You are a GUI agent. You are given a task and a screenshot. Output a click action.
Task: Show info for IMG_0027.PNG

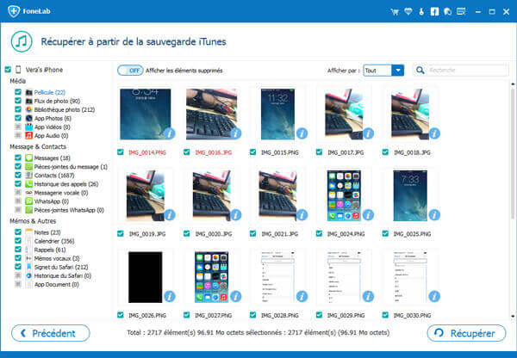(x=236, y=296)
